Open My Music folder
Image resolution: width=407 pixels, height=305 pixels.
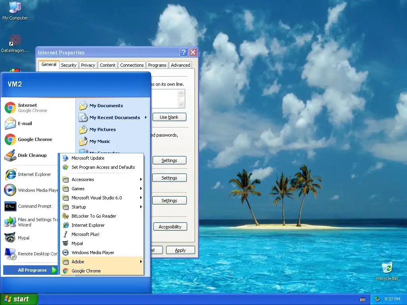click(95, 141)
